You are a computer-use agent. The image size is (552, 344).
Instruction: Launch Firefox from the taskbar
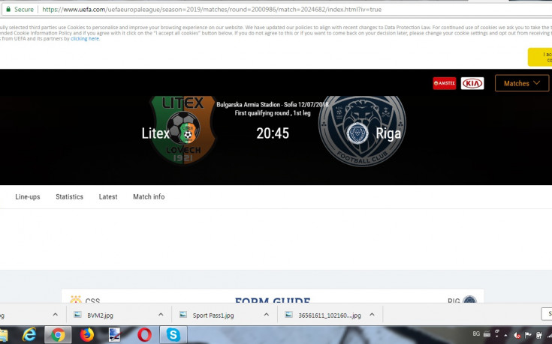click(86, 334)
